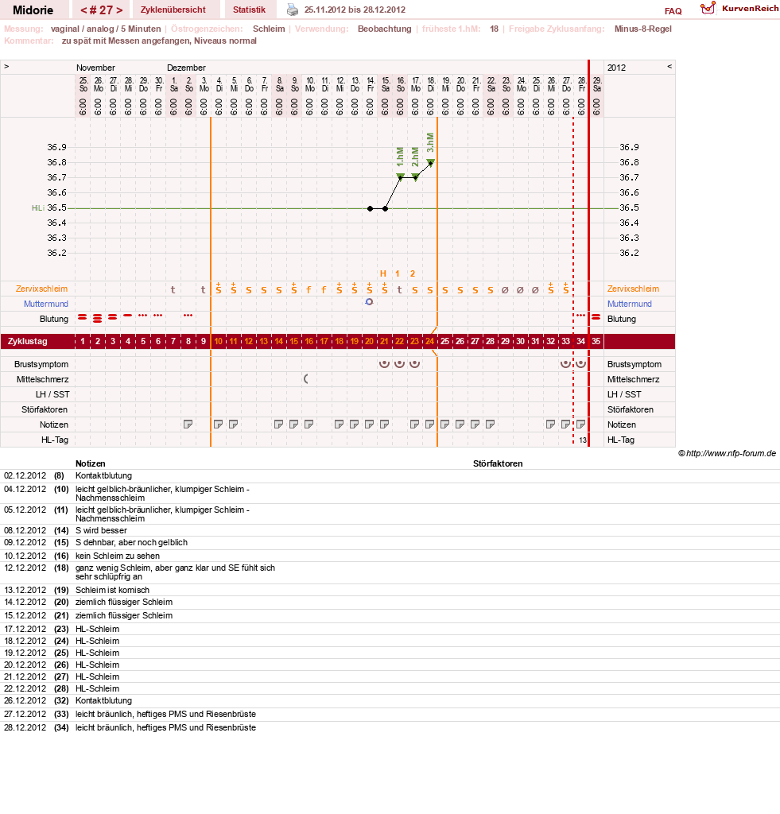
Task: Open the note icon on cycle day 34
Action: pyautogui.click(x=580, y=424)
